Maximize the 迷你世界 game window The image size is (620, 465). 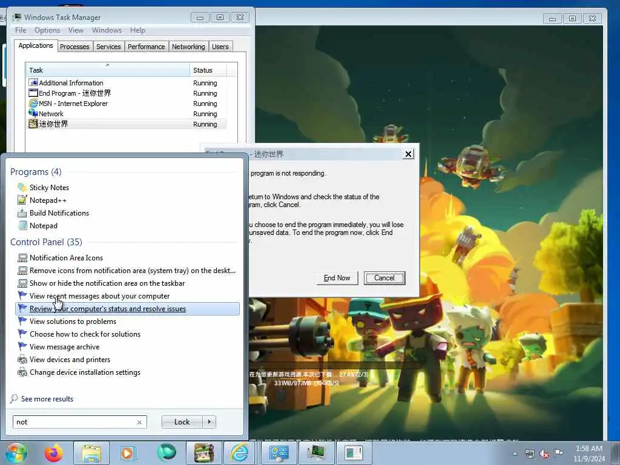(572, 18)
